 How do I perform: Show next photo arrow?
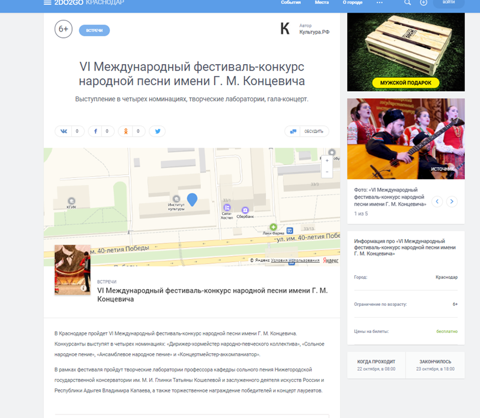click(x=452, y=202)
